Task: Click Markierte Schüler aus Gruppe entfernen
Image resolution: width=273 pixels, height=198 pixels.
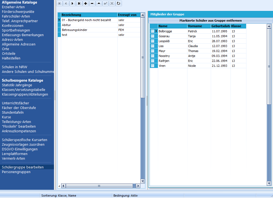Action: coord(211,21)
